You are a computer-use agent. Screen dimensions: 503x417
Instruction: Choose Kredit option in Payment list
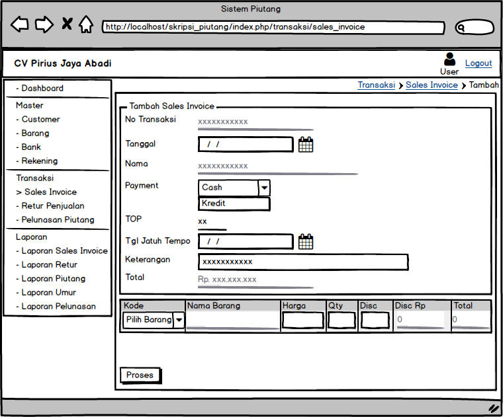(x=234, y=204)
